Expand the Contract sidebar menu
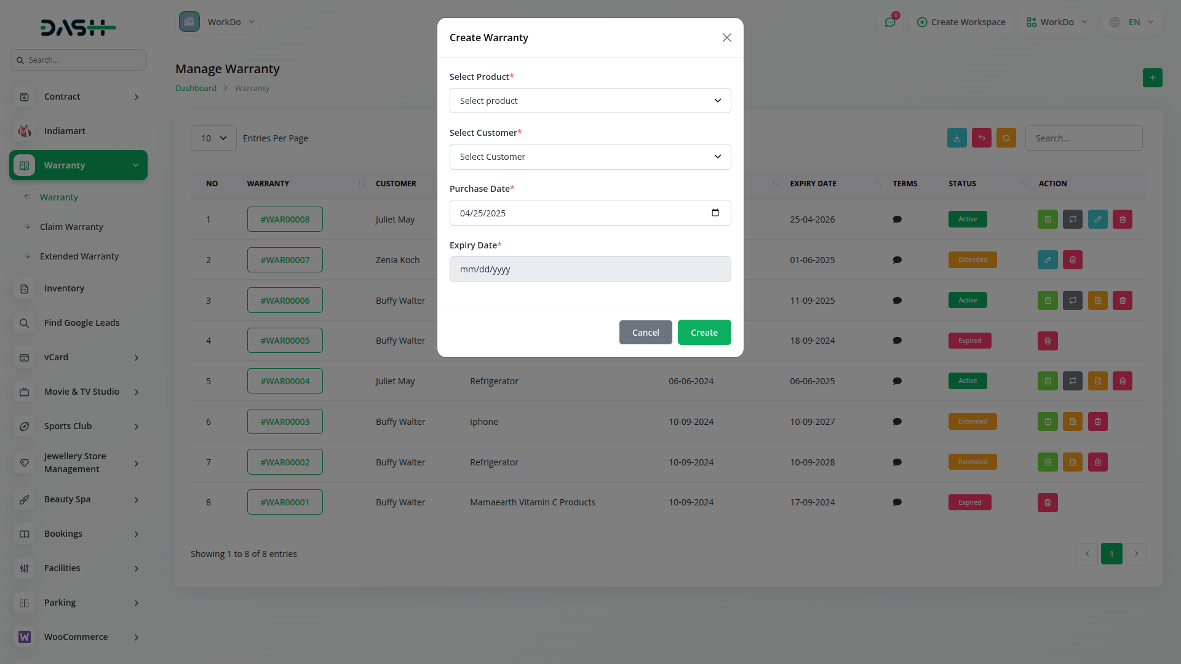1181x664 pixels. click(x=78, y=97)
